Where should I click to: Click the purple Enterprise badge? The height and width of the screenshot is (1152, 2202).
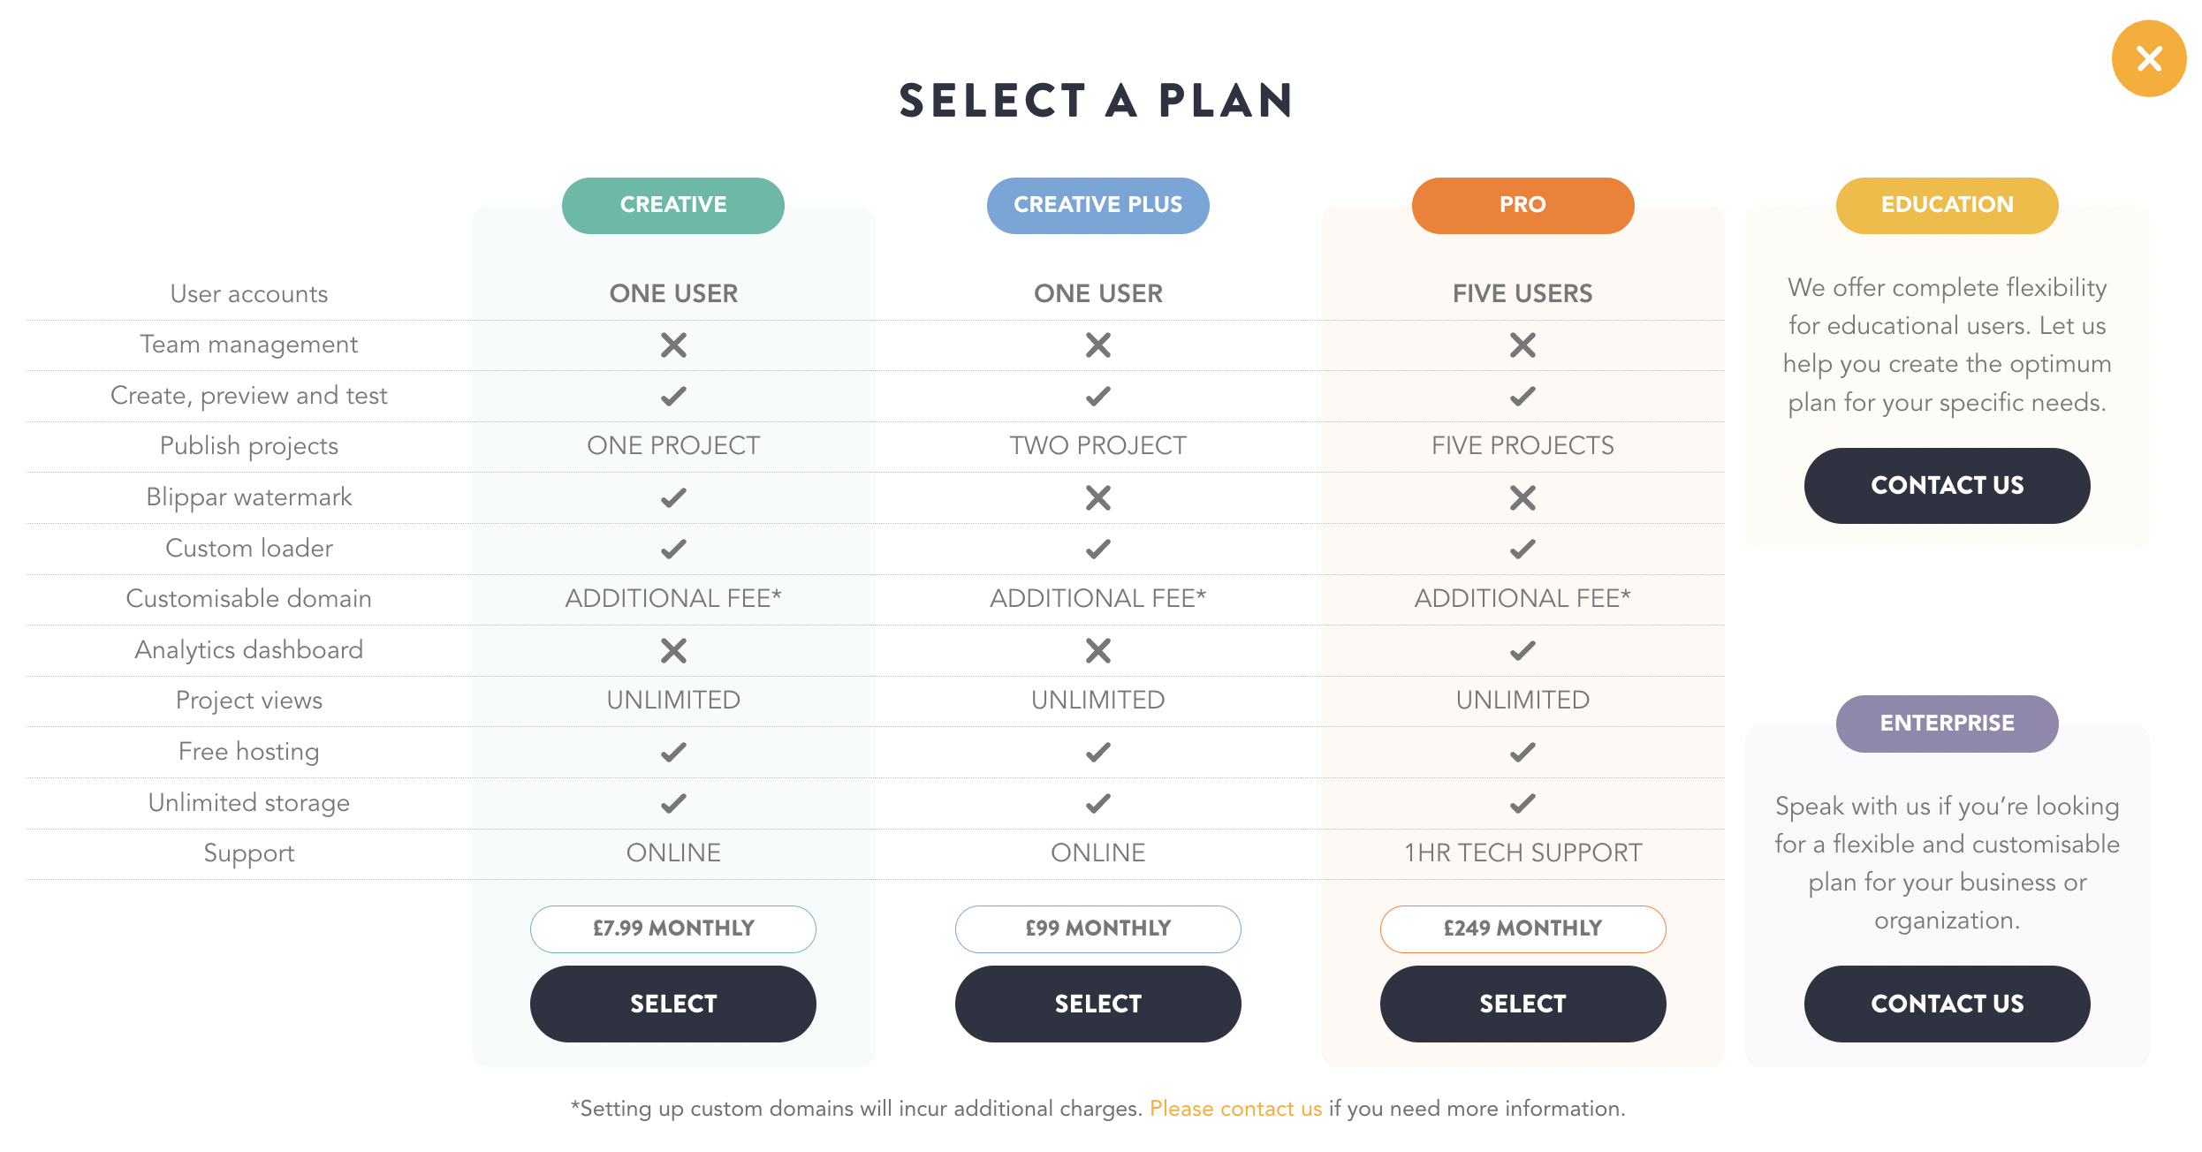(x=1947, y=724)
